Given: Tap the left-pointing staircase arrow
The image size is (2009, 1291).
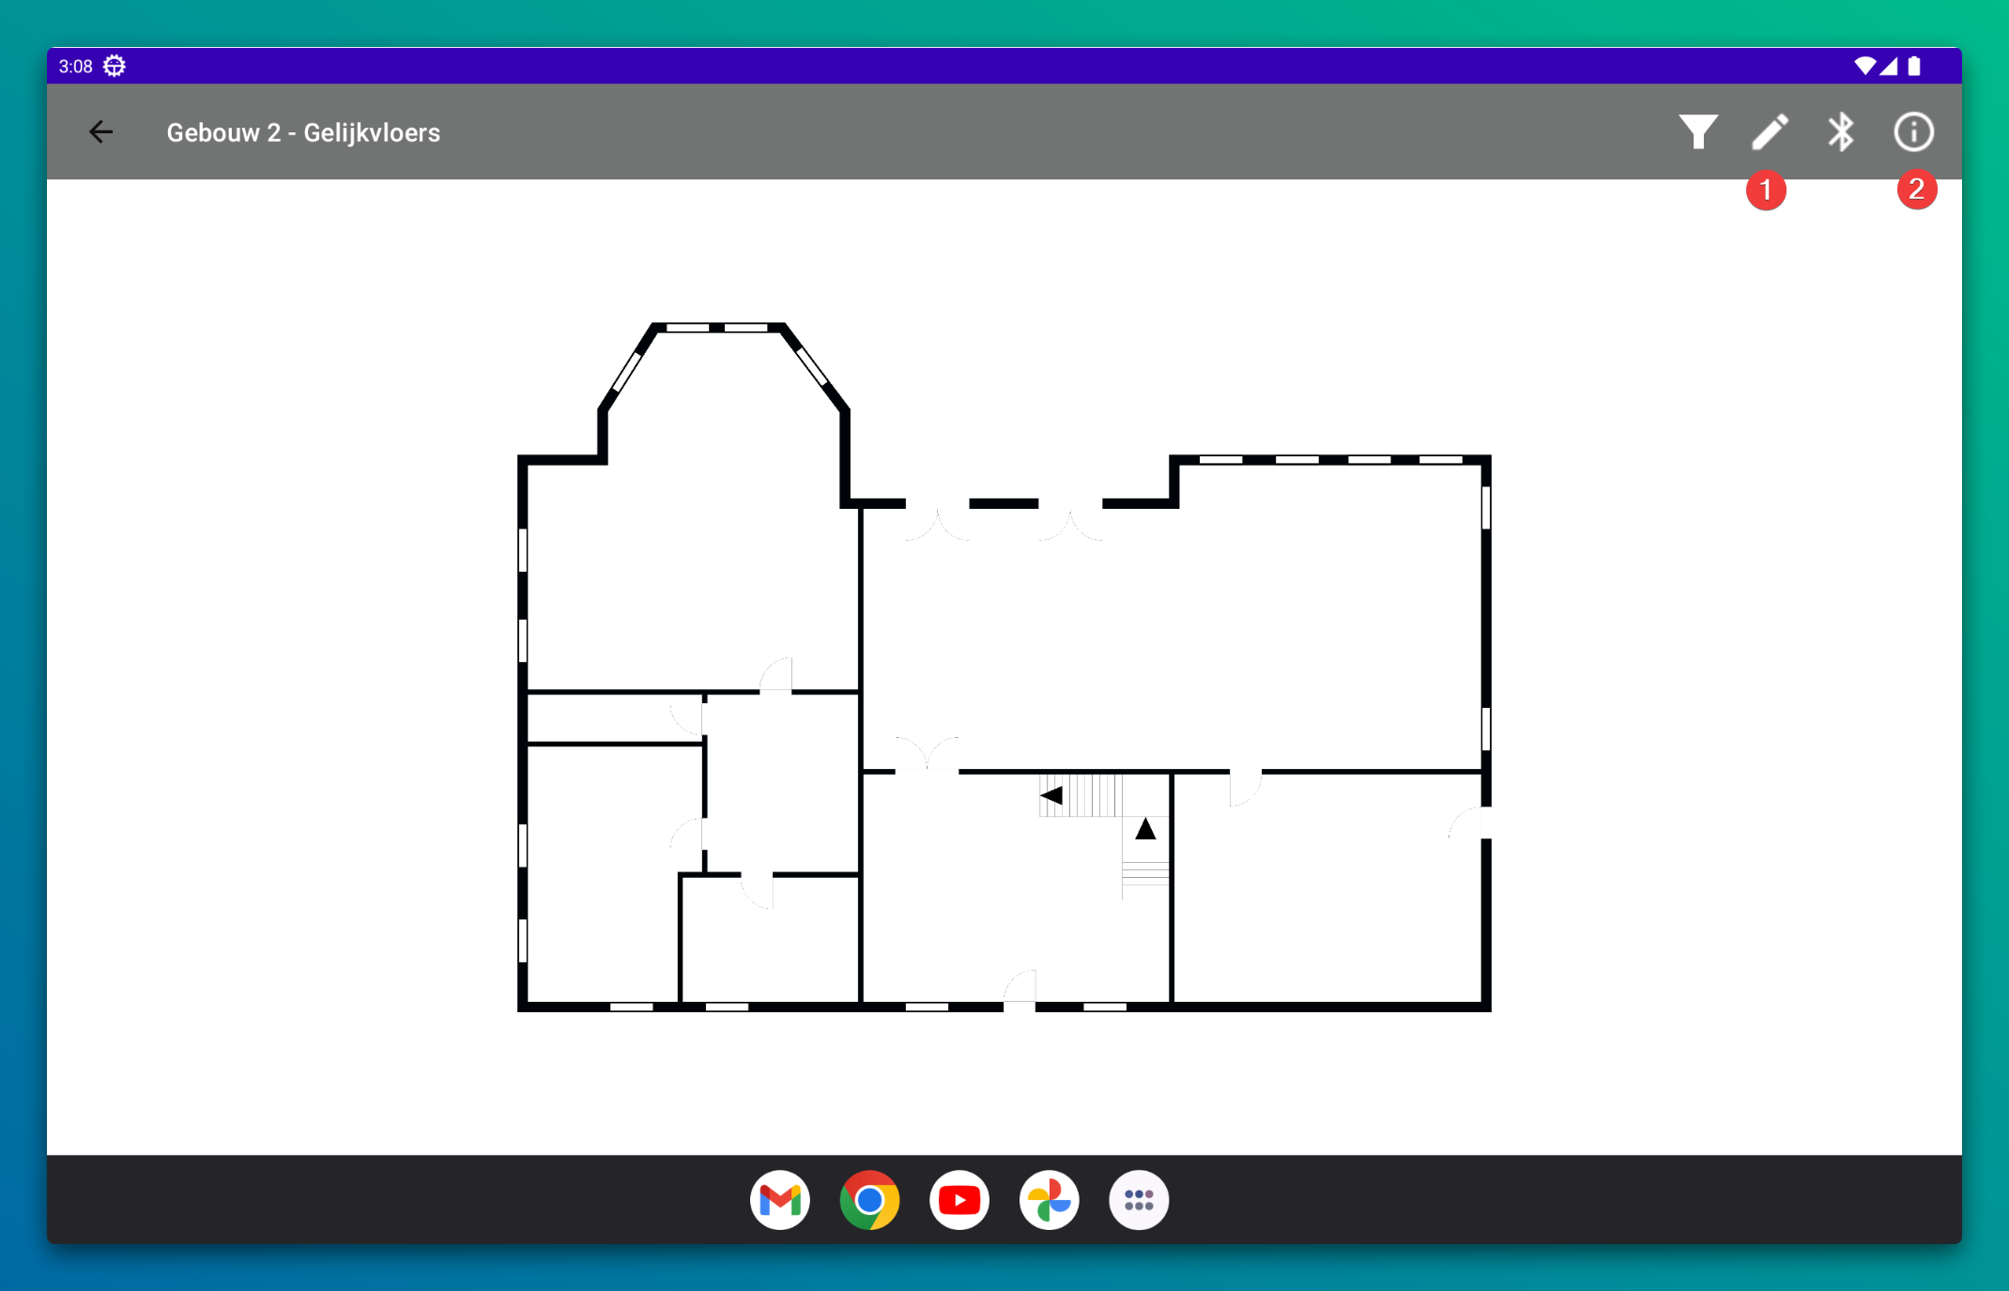Looking at the screenshot, I should 1051,795.
